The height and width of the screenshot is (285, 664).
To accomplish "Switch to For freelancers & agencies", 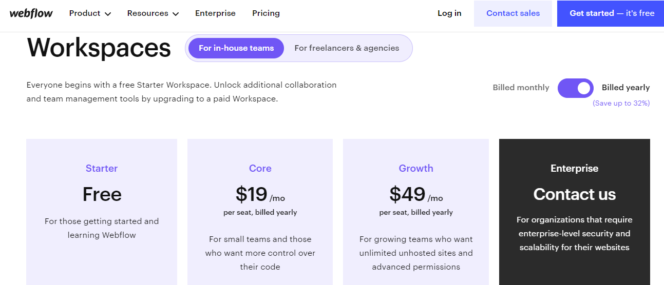I will pos(347,48).
